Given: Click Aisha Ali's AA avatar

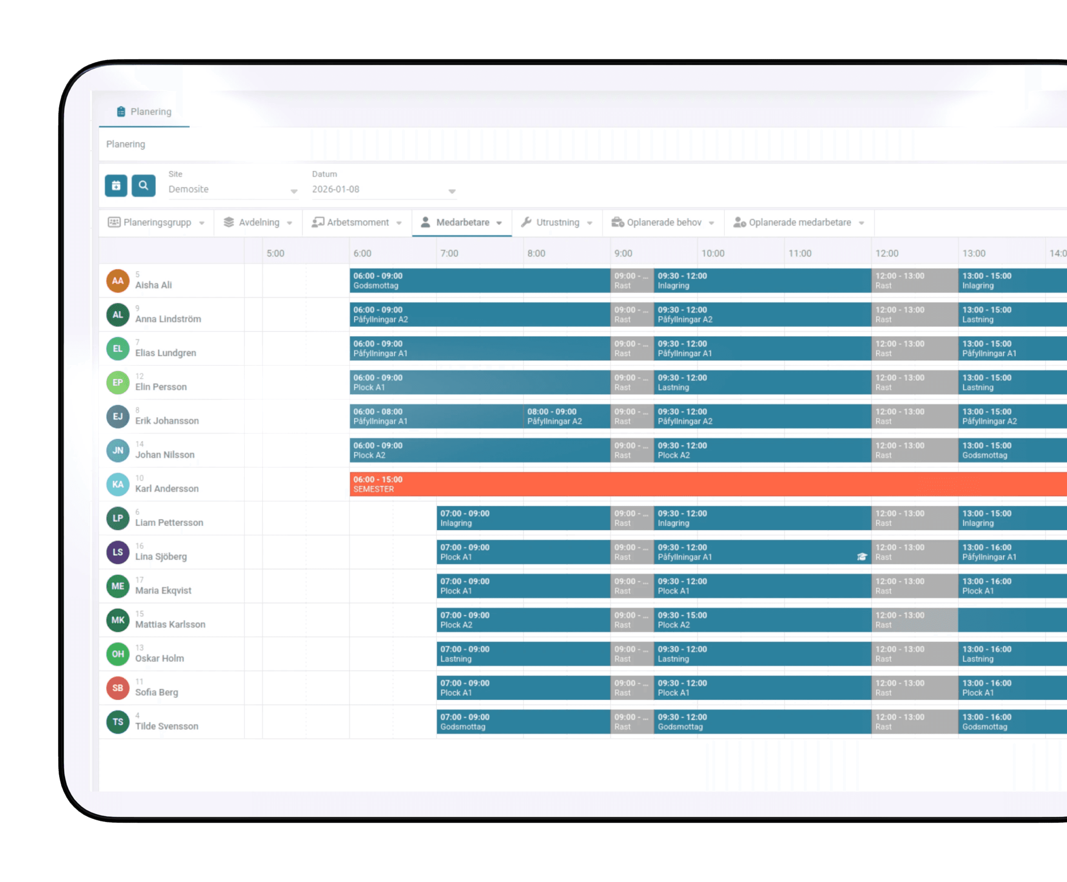Looking at the screenshot, I should tap(117, 281).
